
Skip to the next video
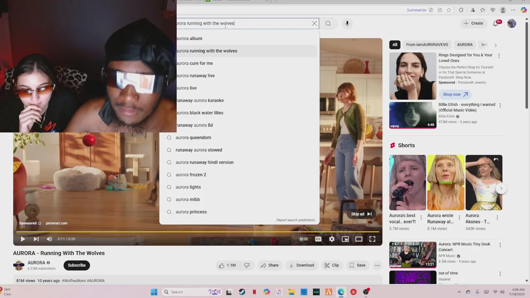click(x=36, y=239)
